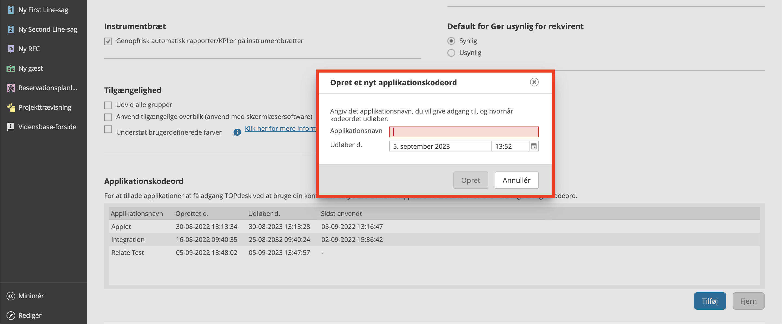Click the Vidensbase-forside book icon

point(11,127)
